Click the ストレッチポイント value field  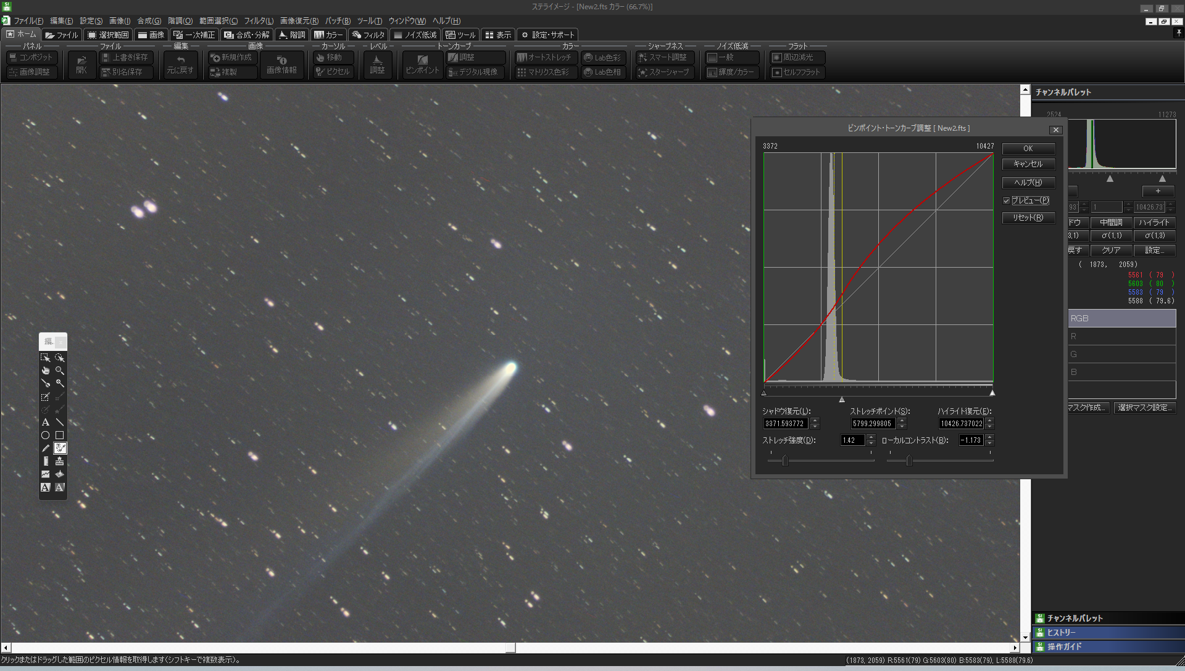pos(872,424)
